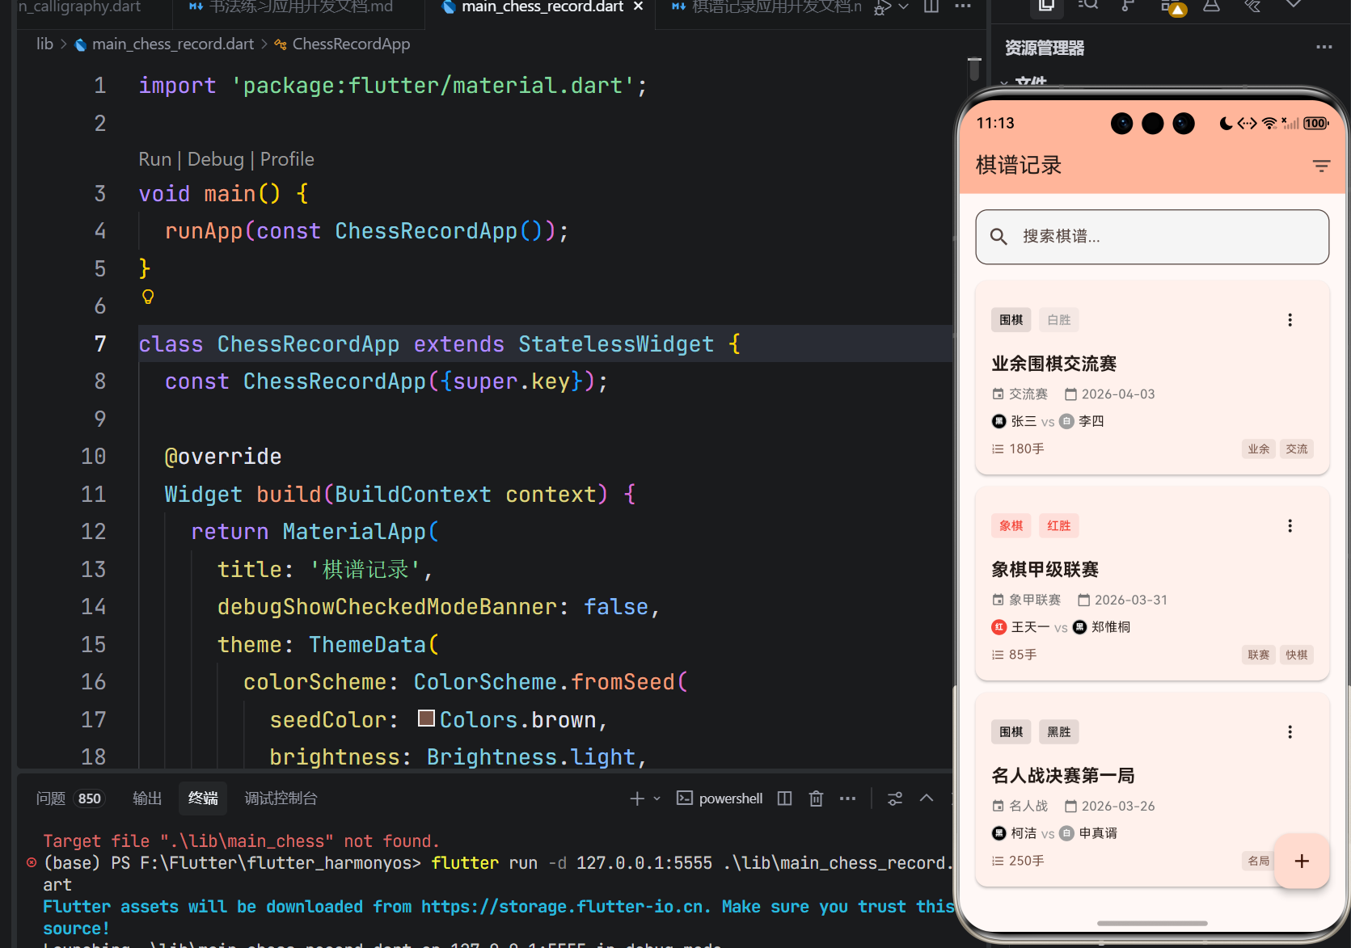Screen dimensions: 1351x948
Task: Open the 输出 panel tab
Action: 147,798
